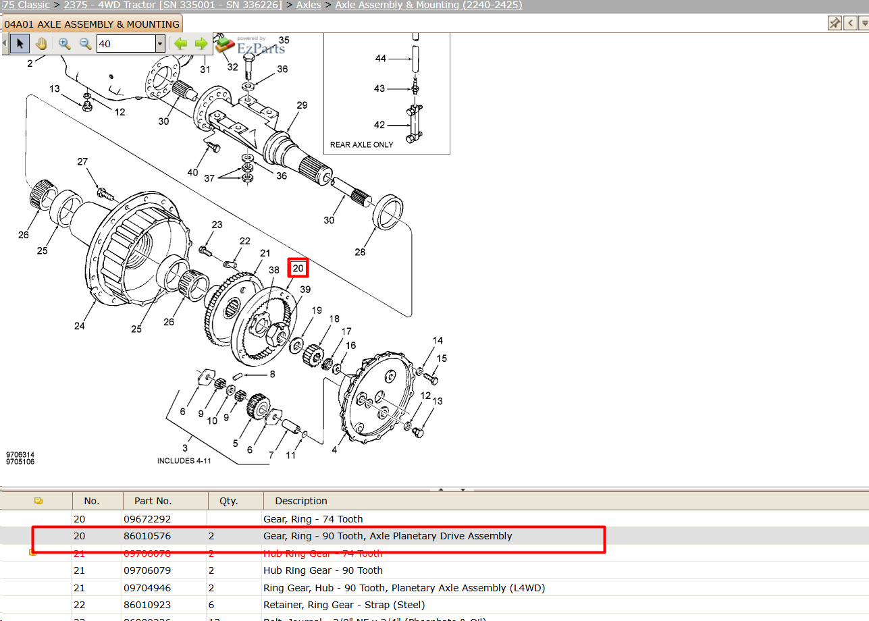Image resolution: width=869 pixels, height=621 pixels.
Task: Click description 'Hub Ring Gear - 90 Tooth'
Action: click(x=323, y=570)
